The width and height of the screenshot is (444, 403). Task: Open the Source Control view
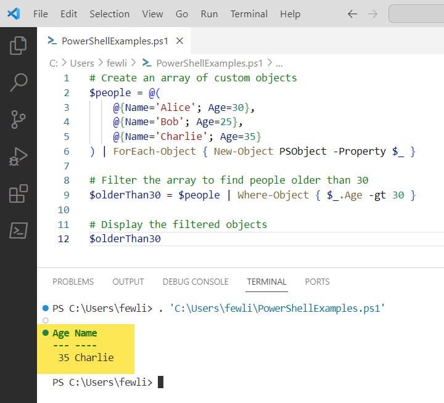coord(18,120)
